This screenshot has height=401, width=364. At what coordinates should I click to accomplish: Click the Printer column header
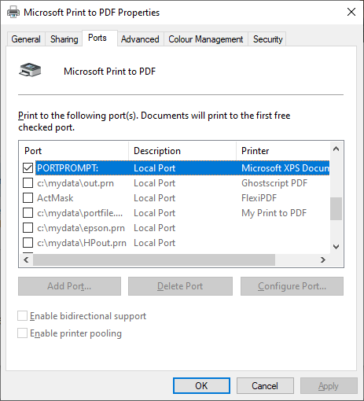click(283, 151)
